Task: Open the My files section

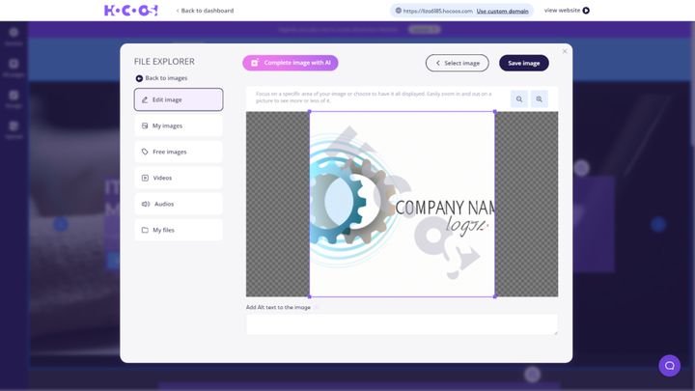Action: [x=179, y=230]
